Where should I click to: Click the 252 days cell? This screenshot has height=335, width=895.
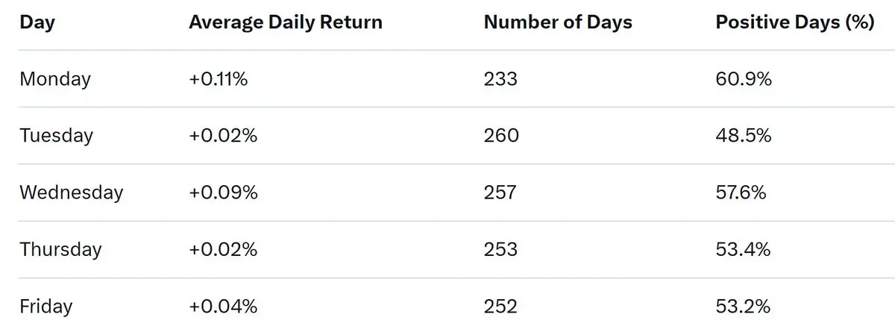pos(500,306)
